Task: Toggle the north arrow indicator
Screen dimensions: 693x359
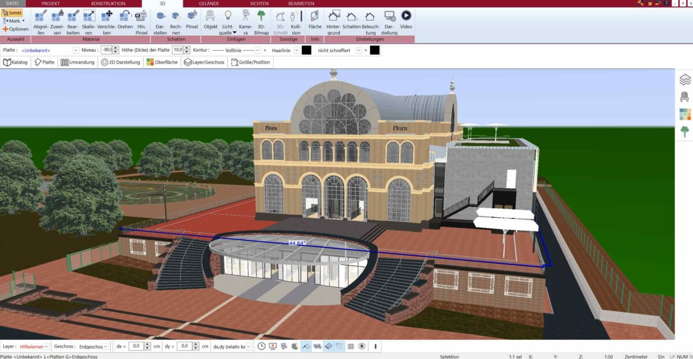Action: (362, 346)
